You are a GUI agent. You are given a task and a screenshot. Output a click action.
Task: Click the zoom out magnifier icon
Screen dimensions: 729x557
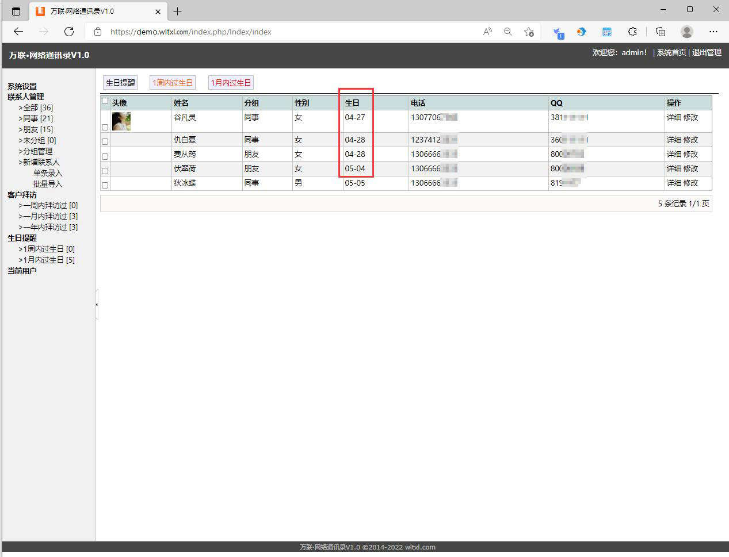pyautogui.click(x=507, y=32)
